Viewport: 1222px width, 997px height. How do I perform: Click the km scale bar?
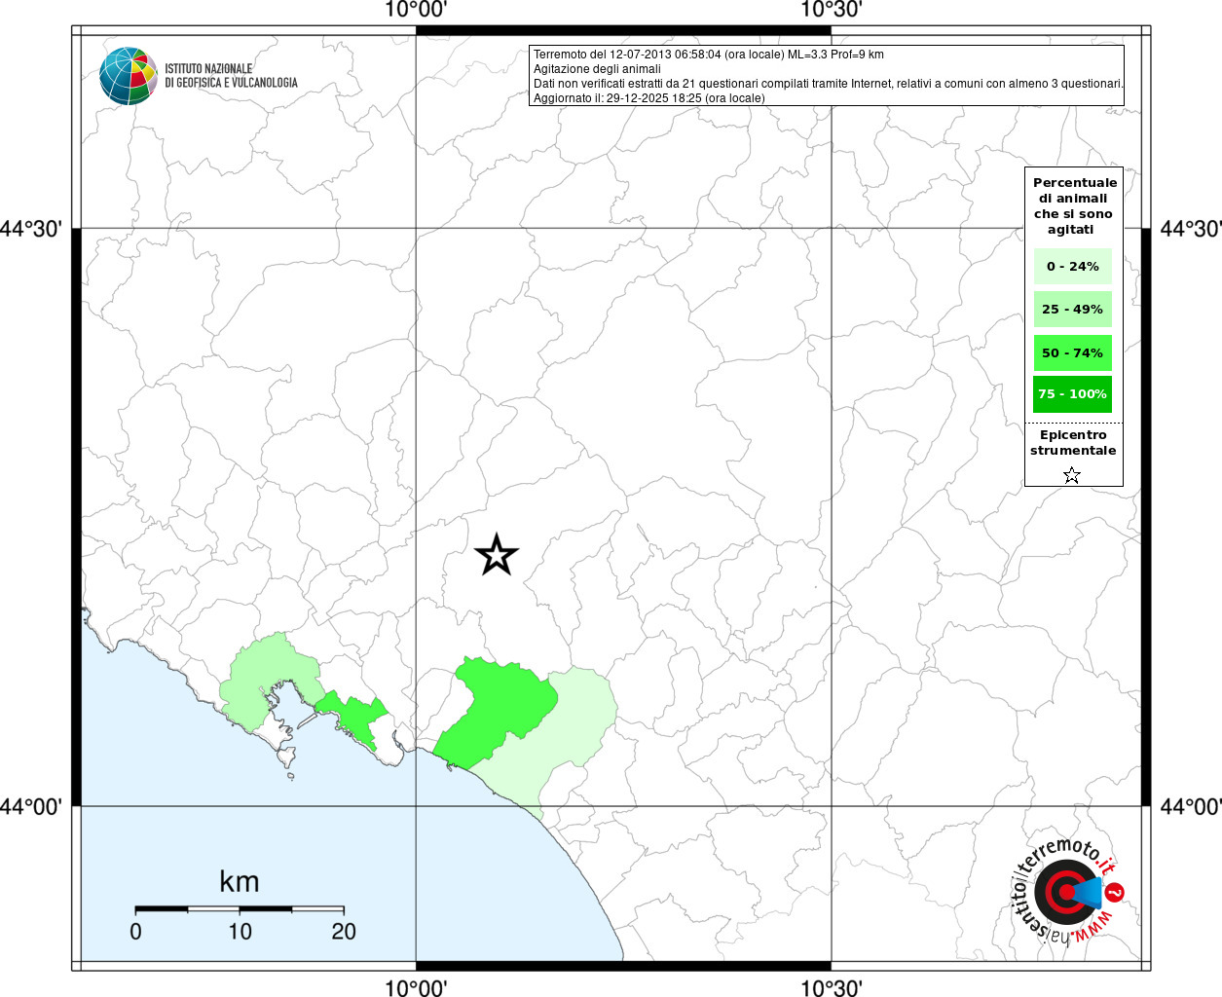(x=240, y=908)
